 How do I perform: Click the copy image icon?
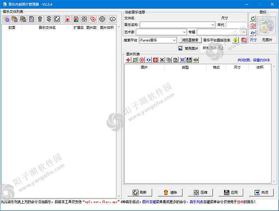click(169, 60)
